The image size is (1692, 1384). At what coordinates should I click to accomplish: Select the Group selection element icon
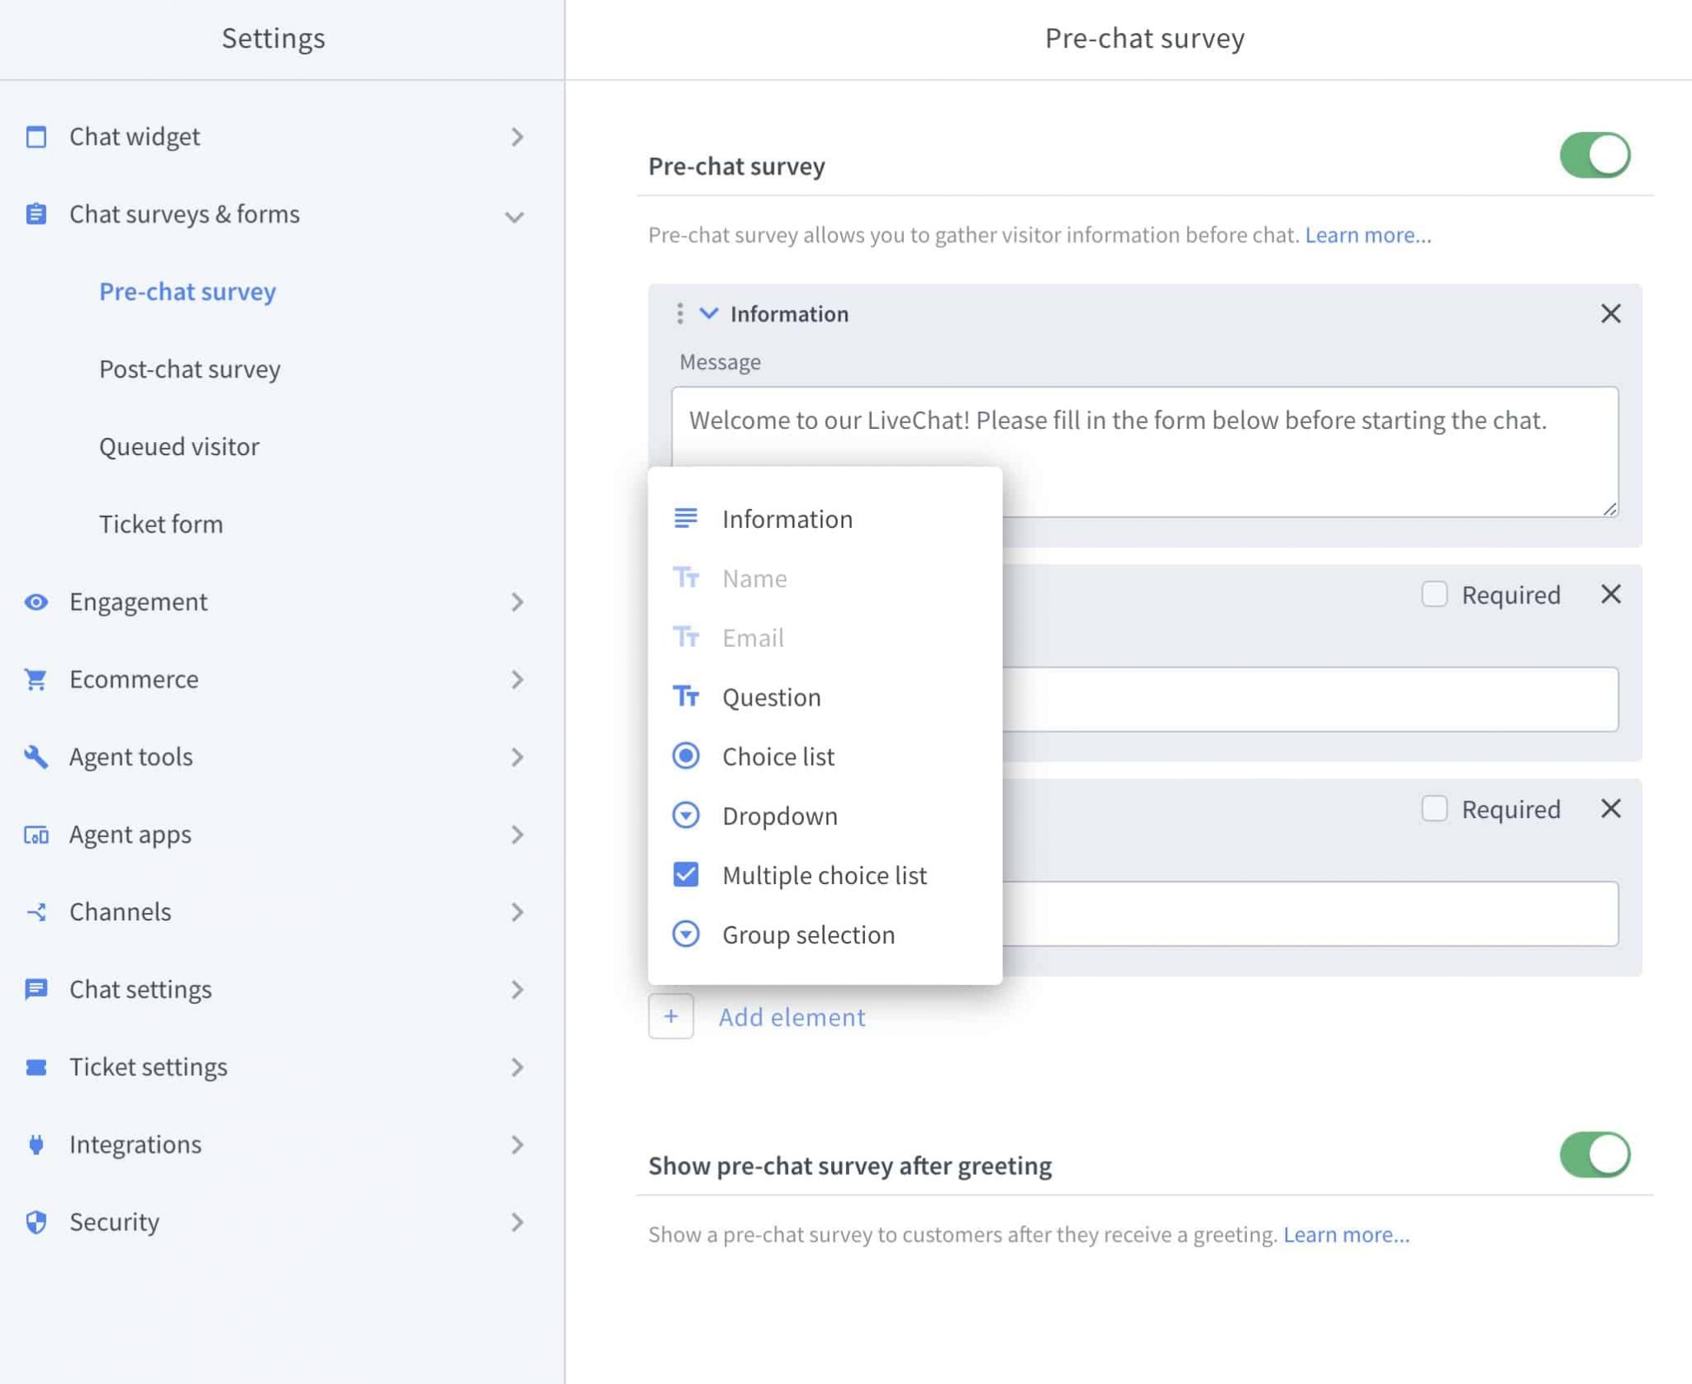tap(686, 935)
